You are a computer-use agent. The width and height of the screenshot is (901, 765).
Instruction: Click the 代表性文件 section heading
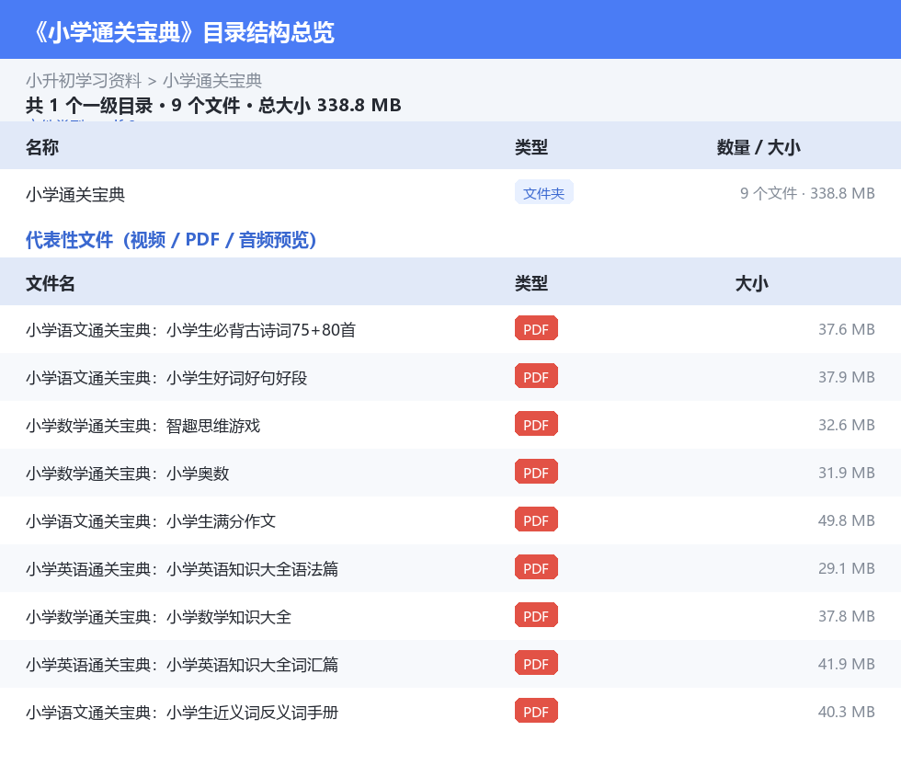[171, 240]
